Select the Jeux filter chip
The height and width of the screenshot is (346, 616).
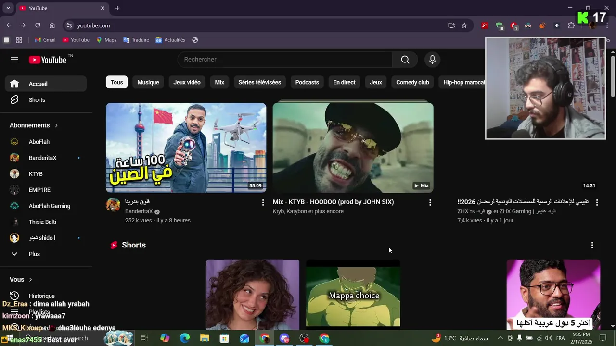tap(376, 82)
